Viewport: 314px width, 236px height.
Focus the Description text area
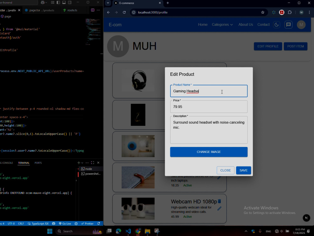coord(209,130)
